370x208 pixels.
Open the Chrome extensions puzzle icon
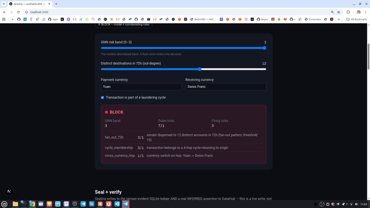tap(348, 12)
